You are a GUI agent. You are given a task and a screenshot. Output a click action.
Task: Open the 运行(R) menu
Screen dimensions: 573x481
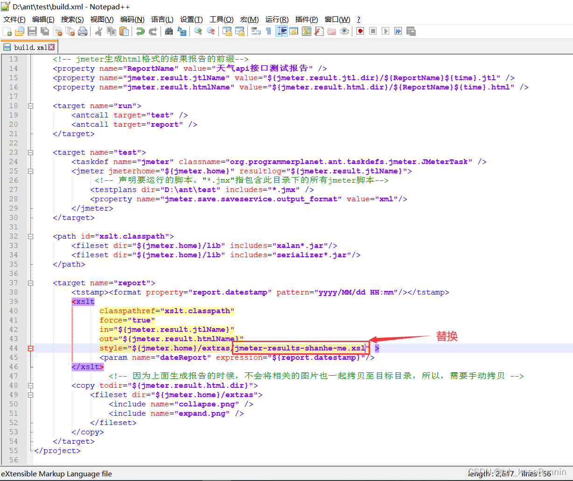click(277, 19)
